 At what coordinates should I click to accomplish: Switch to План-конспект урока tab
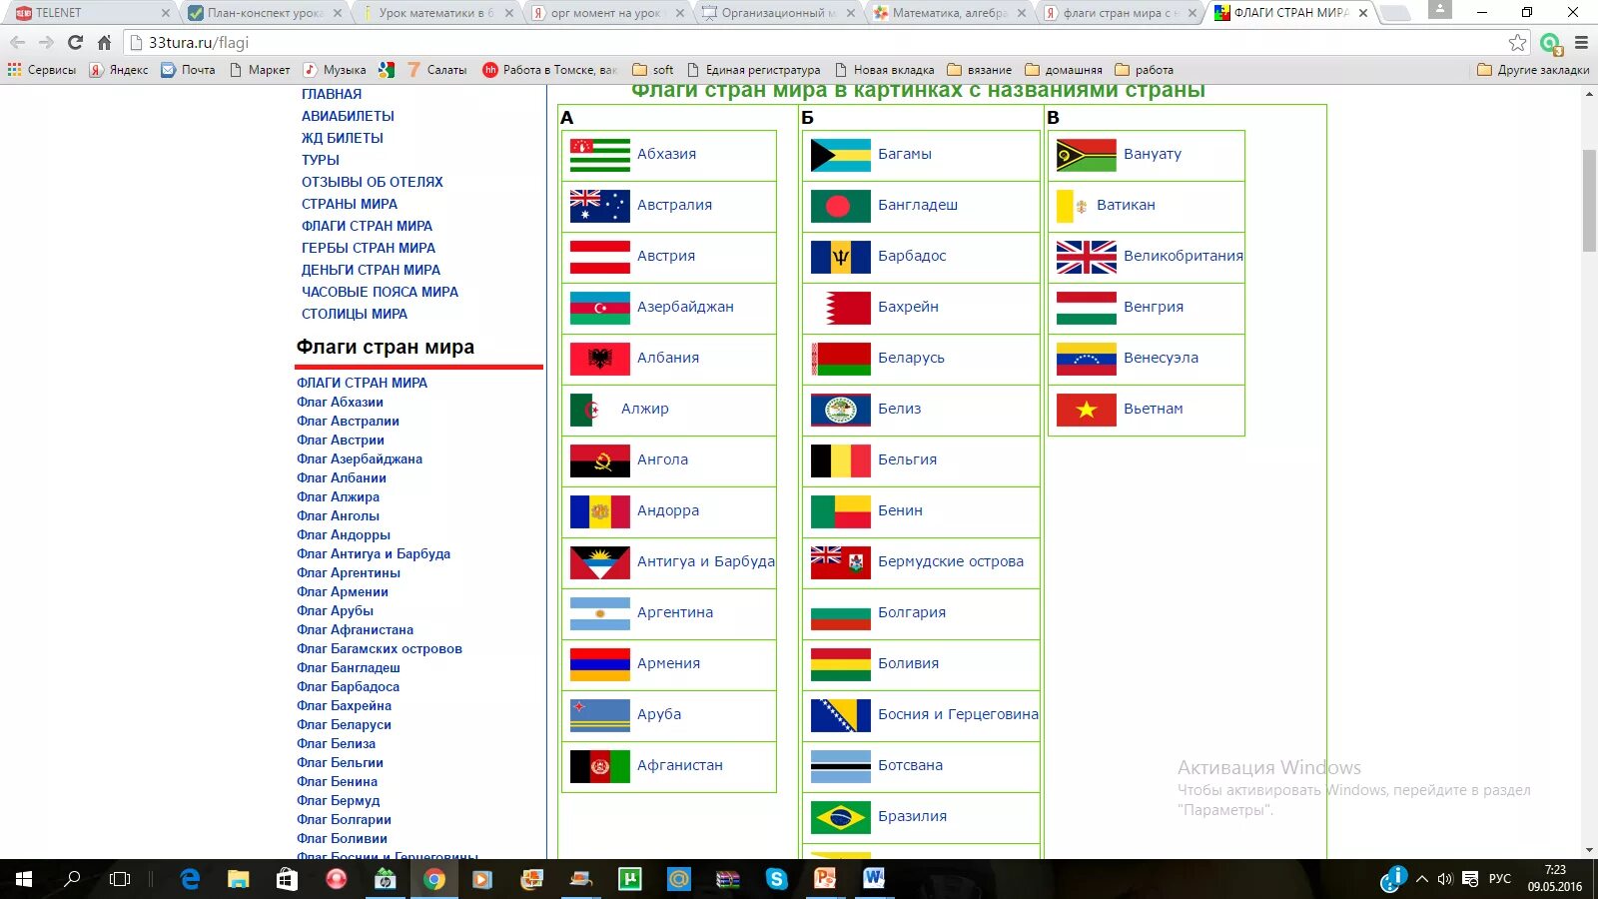265,13
